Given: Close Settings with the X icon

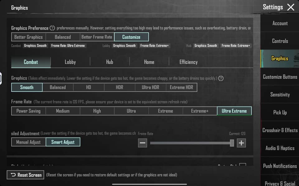Looking at the screenshot, I should click(x=291, y=7).
